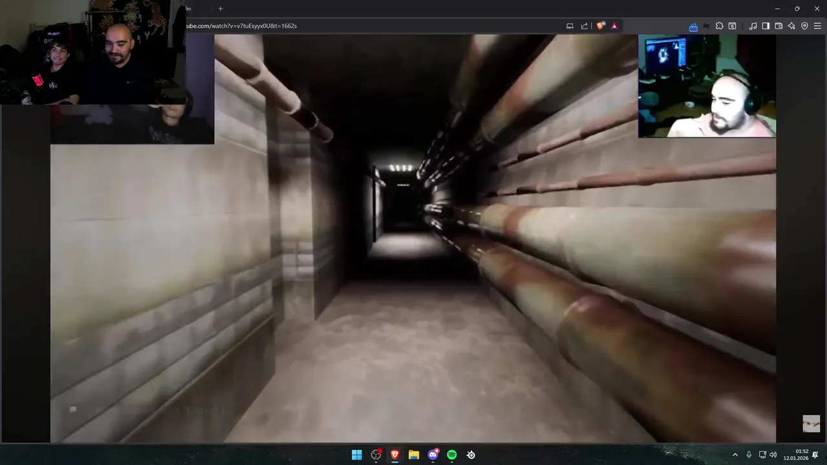The height and width of the screenshot is (465, 827).
Task: Click the playing video frame
Action: 413,238
